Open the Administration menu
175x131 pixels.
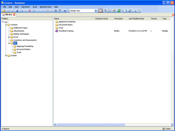pos(46,7)
